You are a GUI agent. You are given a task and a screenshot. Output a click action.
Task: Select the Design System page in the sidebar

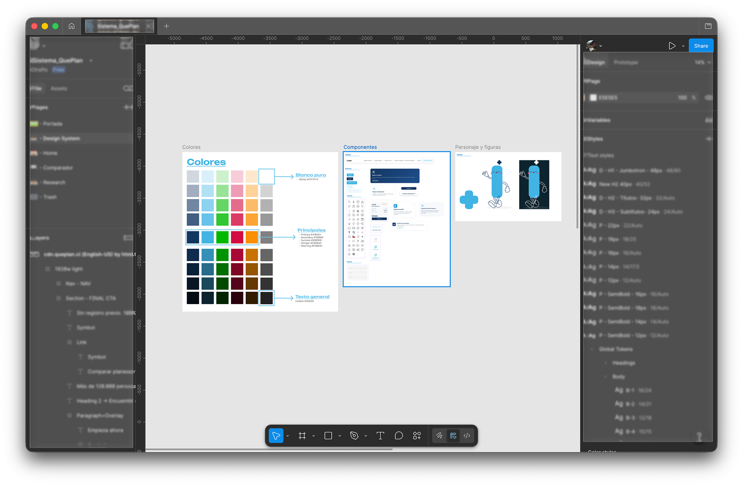click(62, 138)
